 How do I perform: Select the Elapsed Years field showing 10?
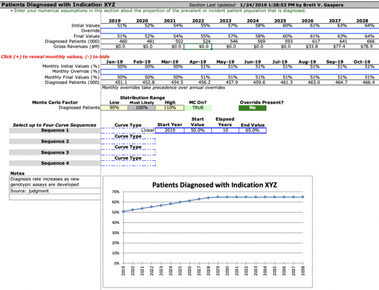(x=225, y=131)
